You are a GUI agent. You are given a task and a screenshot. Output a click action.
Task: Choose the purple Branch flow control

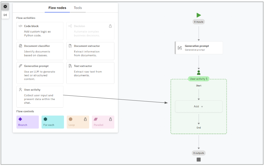pyautogui.click(x=27, y=122)
